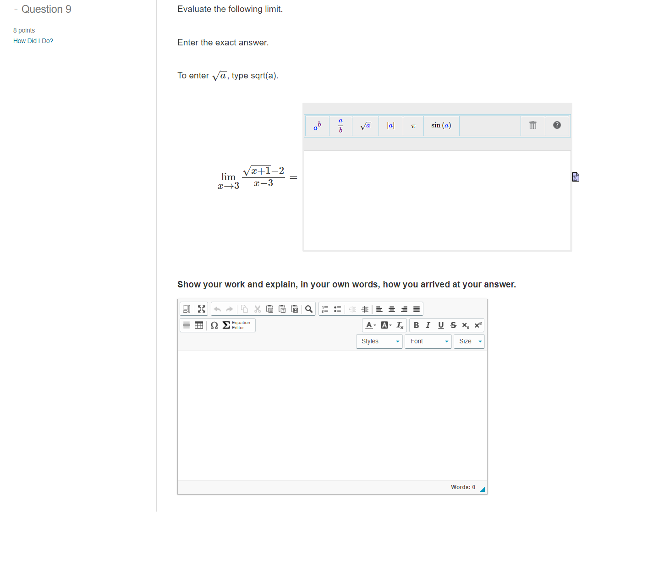Insert the pi symbol into the answer

point(413,126)
